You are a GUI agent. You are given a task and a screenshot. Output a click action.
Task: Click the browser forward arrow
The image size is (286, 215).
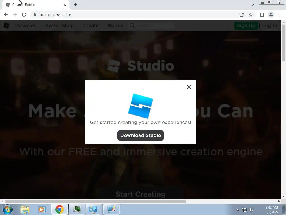tap(15, 15)
